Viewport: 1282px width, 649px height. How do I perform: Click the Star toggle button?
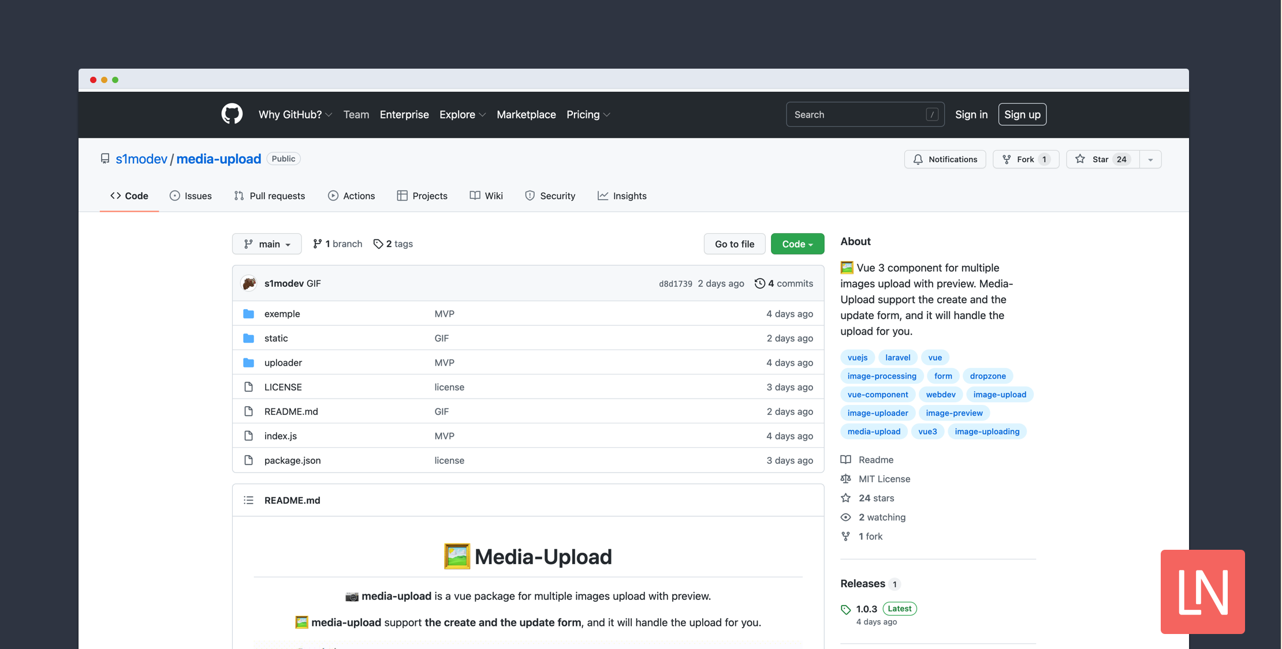click(x=1106, y=158)
